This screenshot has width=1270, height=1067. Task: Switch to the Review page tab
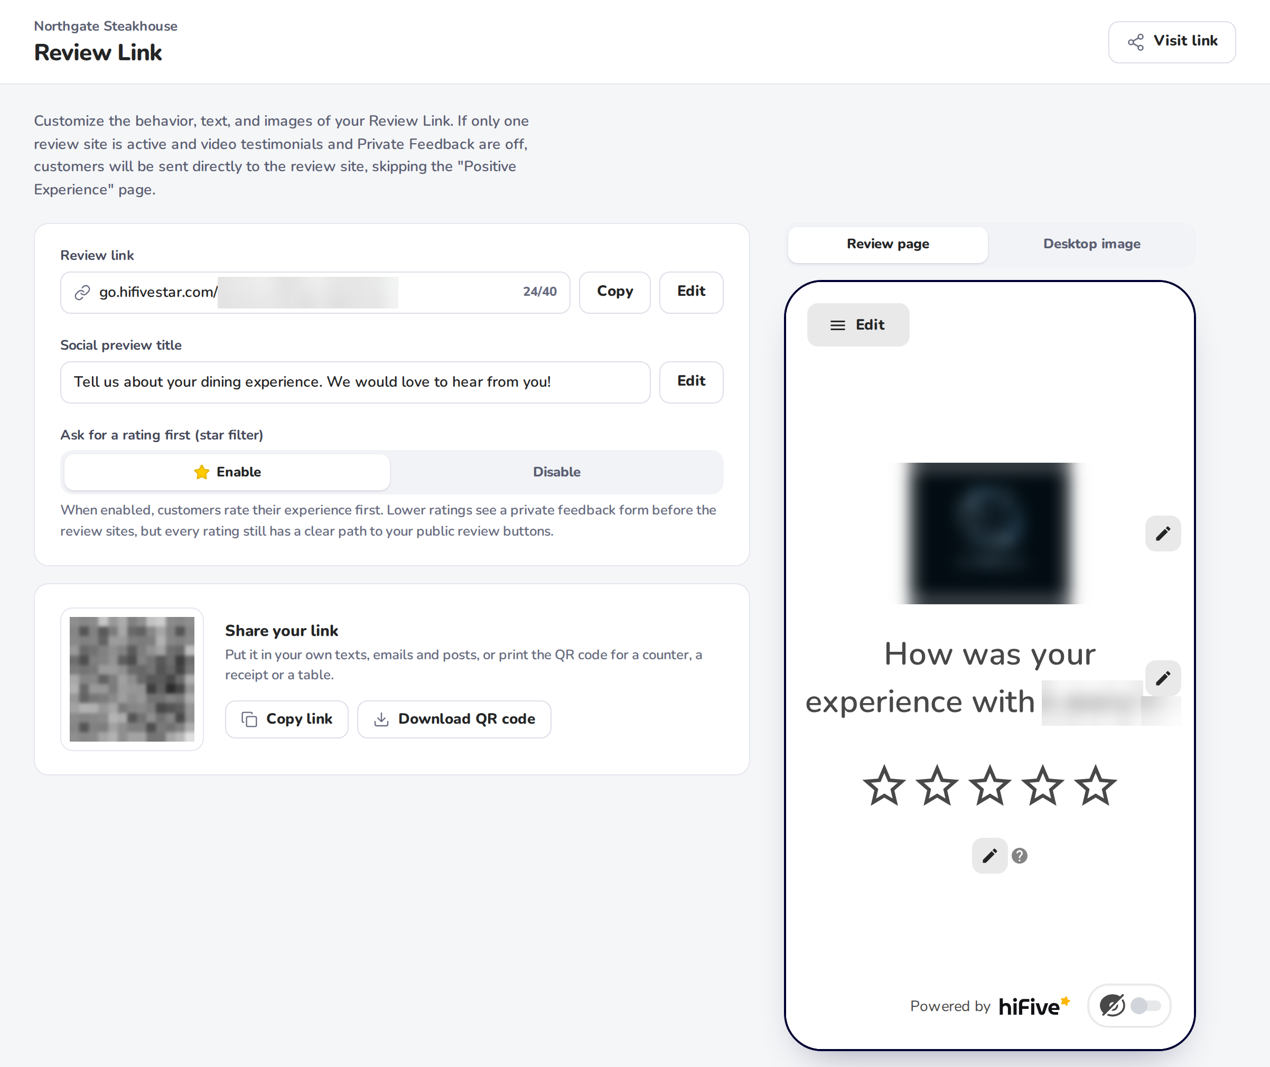pyautogui.click(x=888, y=245)
